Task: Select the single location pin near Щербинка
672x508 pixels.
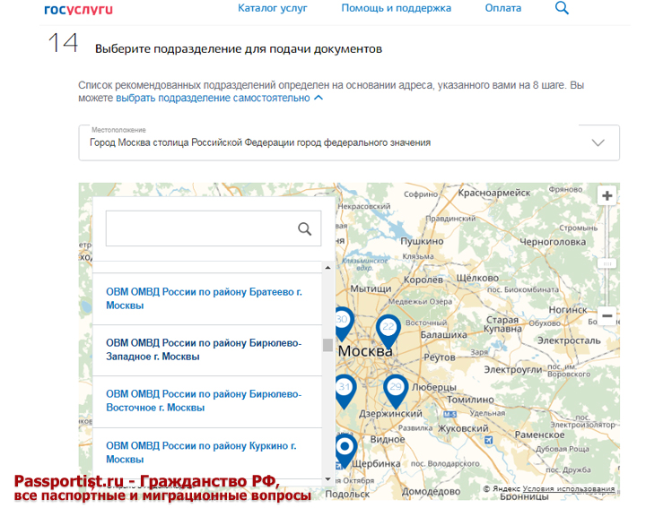Action: click(345, 451)
